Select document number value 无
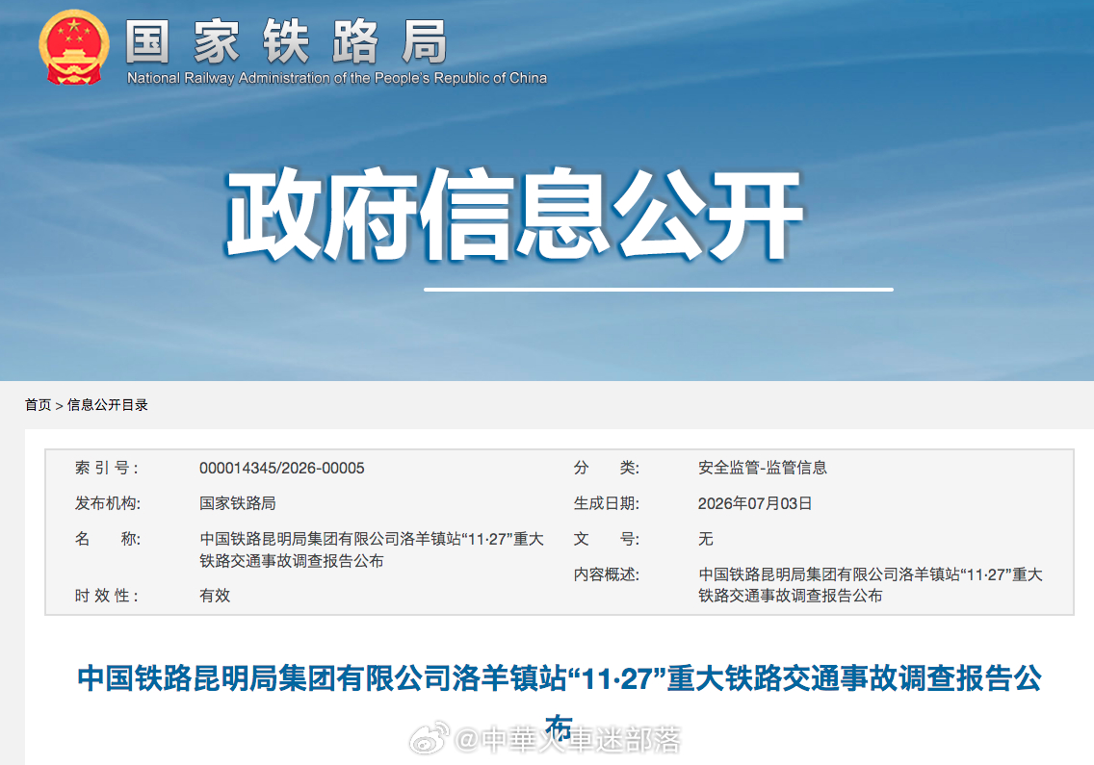The height and width of the screenshot is (765, 1094). (705, 539)
